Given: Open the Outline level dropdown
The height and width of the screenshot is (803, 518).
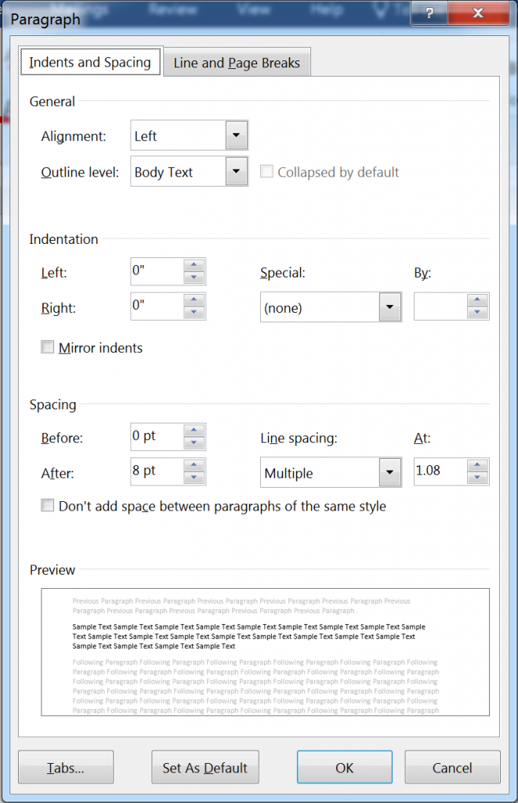Looking at the screenshot, I should pos(237,171).
